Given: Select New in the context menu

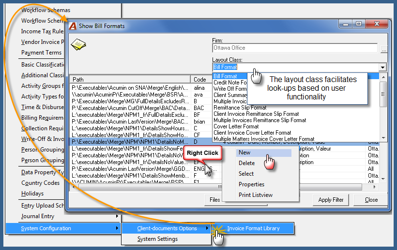Looking at the screenshot, I should (x=264, y=153).
